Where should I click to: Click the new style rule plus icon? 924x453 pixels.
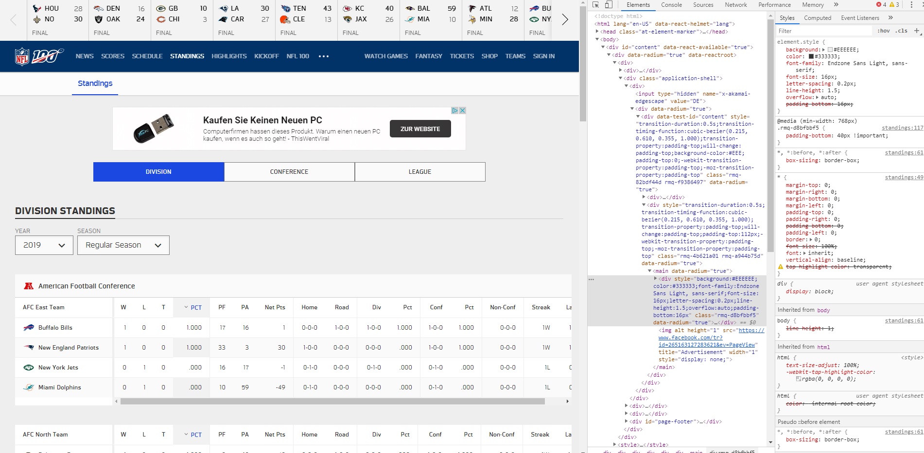pos(917,31)
